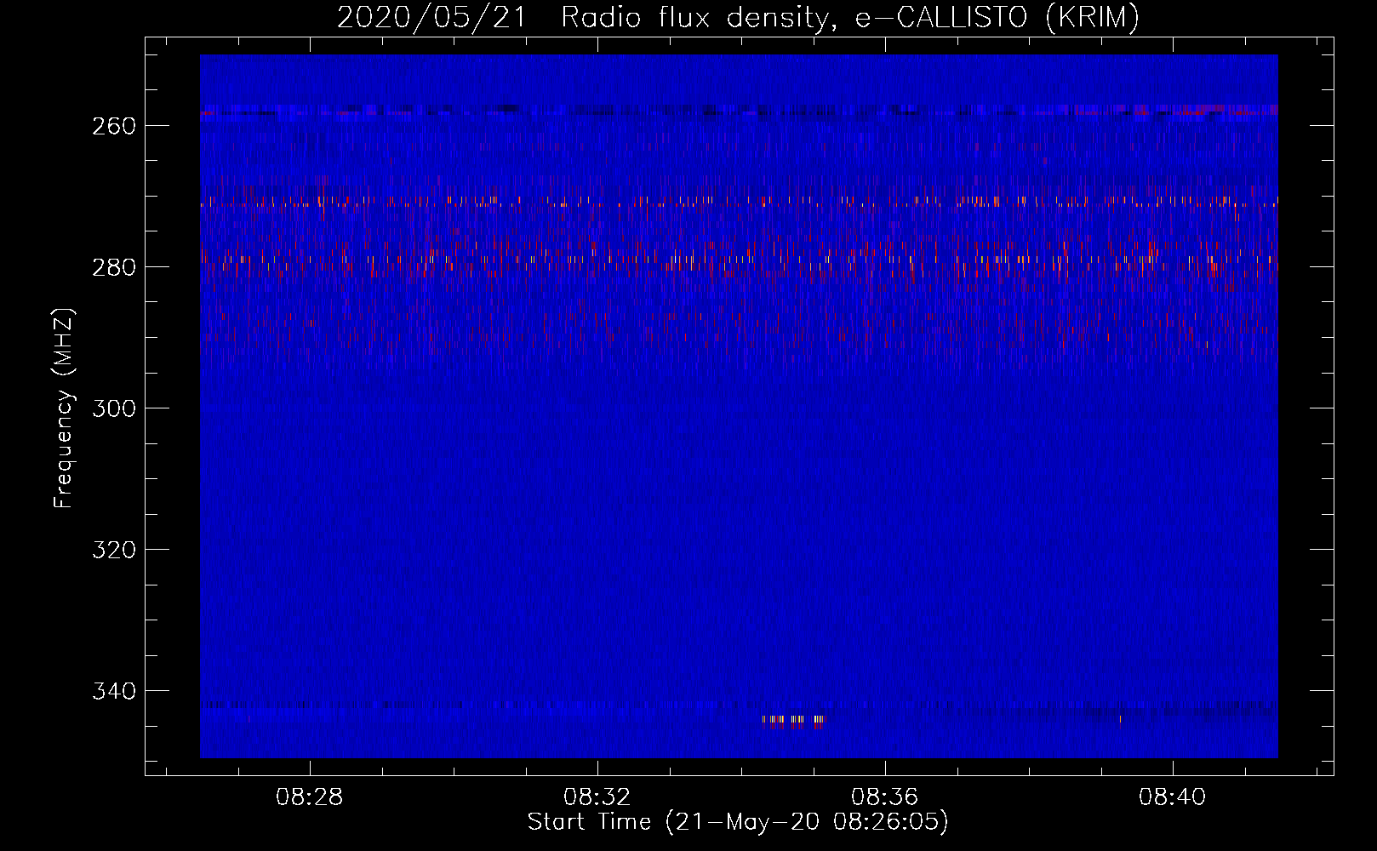Click the 340 frequency tick label

[x=113, y=691]
